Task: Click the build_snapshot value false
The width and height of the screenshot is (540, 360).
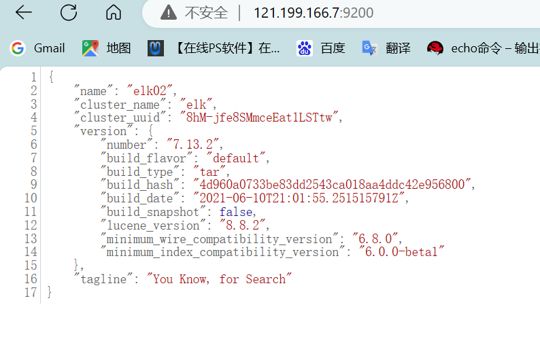Action: (236, 212)
